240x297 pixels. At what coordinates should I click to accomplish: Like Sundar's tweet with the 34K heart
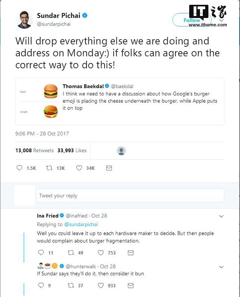click(x=79, y=168)
